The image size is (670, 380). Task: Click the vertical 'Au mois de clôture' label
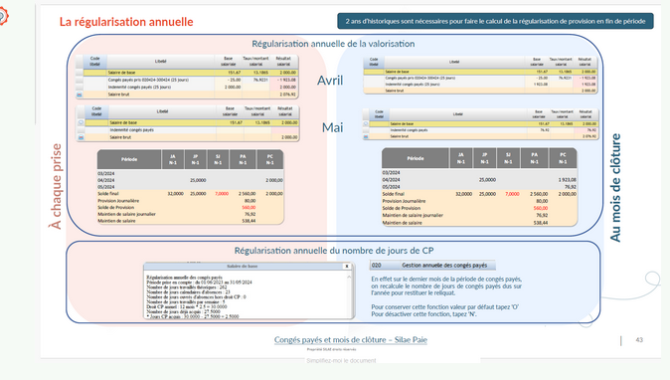(x=615, y=187)
